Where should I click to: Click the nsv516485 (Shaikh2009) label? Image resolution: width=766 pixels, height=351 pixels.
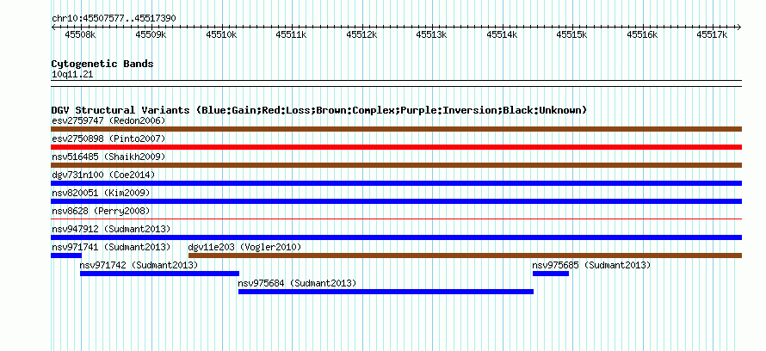[x=108, y=157]
